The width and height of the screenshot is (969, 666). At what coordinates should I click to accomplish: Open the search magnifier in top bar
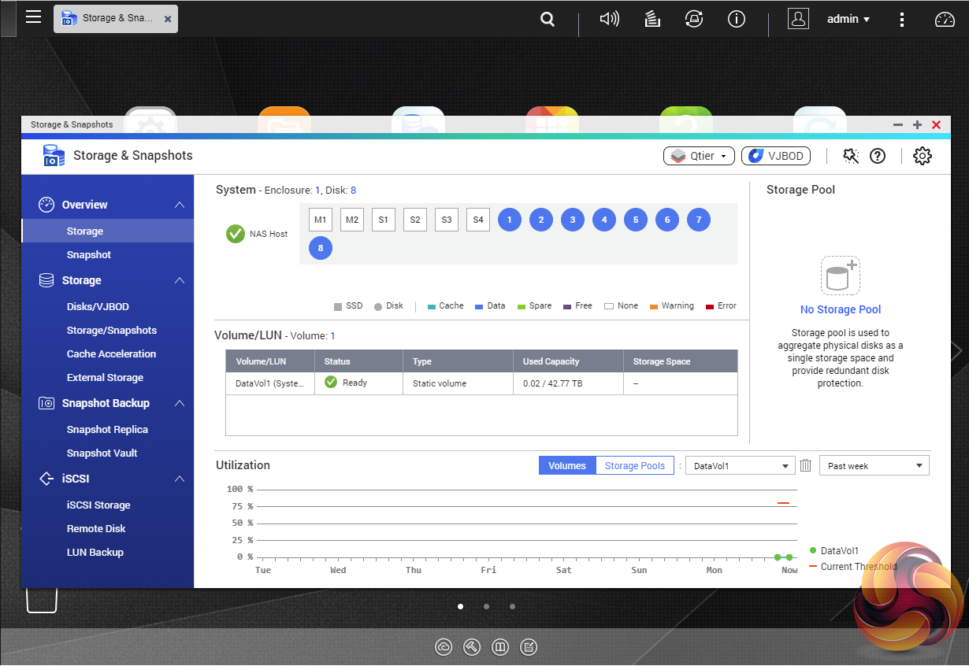548,19
